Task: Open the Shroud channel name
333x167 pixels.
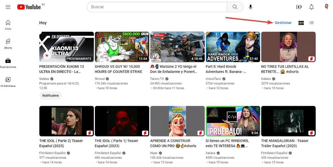Action: tap(100, 79)
